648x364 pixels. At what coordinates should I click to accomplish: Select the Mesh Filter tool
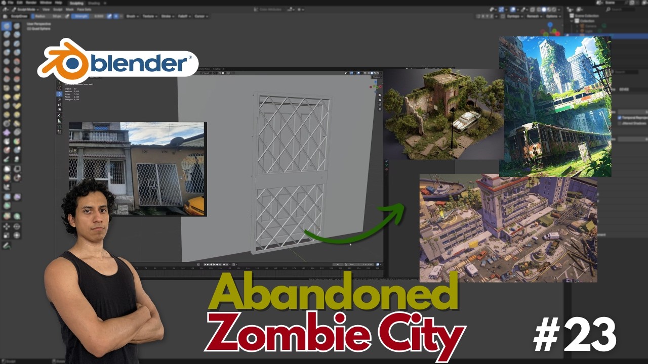(7, 197)
